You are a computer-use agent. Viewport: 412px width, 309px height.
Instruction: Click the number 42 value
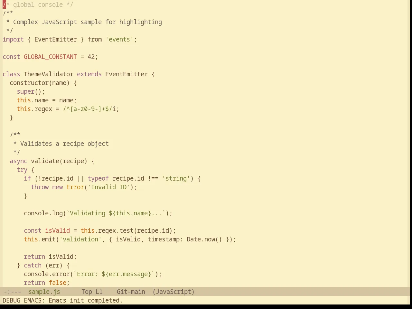point(91,57)
